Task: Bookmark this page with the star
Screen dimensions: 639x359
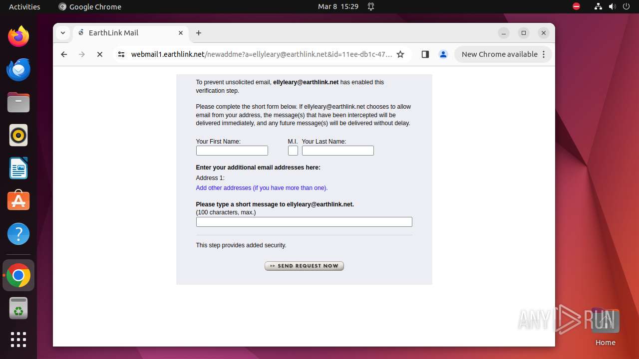Action: [400, 54]
